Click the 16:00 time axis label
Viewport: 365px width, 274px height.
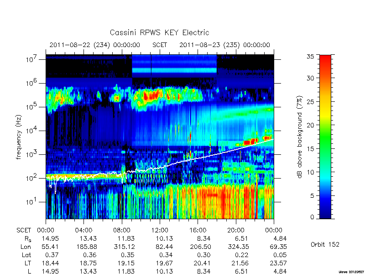tap(198, 230)
